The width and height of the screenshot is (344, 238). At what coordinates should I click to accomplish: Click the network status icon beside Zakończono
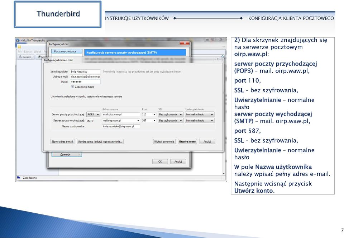coord(19,178)
